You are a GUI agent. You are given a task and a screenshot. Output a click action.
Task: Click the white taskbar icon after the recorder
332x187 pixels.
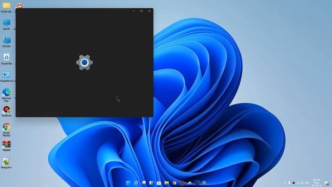pyautogui.click(x=190, y=183)
